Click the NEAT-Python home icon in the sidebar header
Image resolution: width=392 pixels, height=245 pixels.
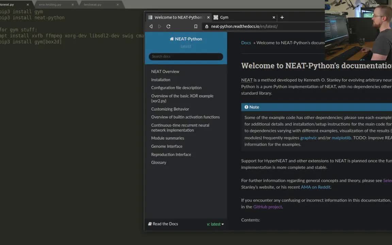tap(171, 39)
